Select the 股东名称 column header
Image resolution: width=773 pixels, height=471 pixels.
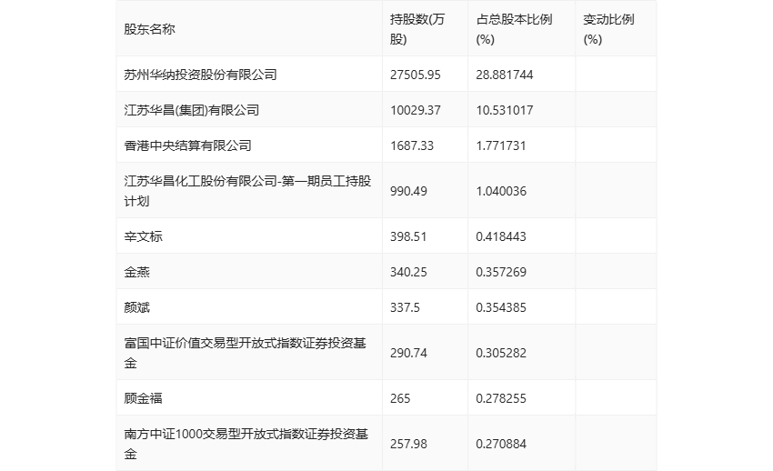pyautogui.click(x=149, y=29)
